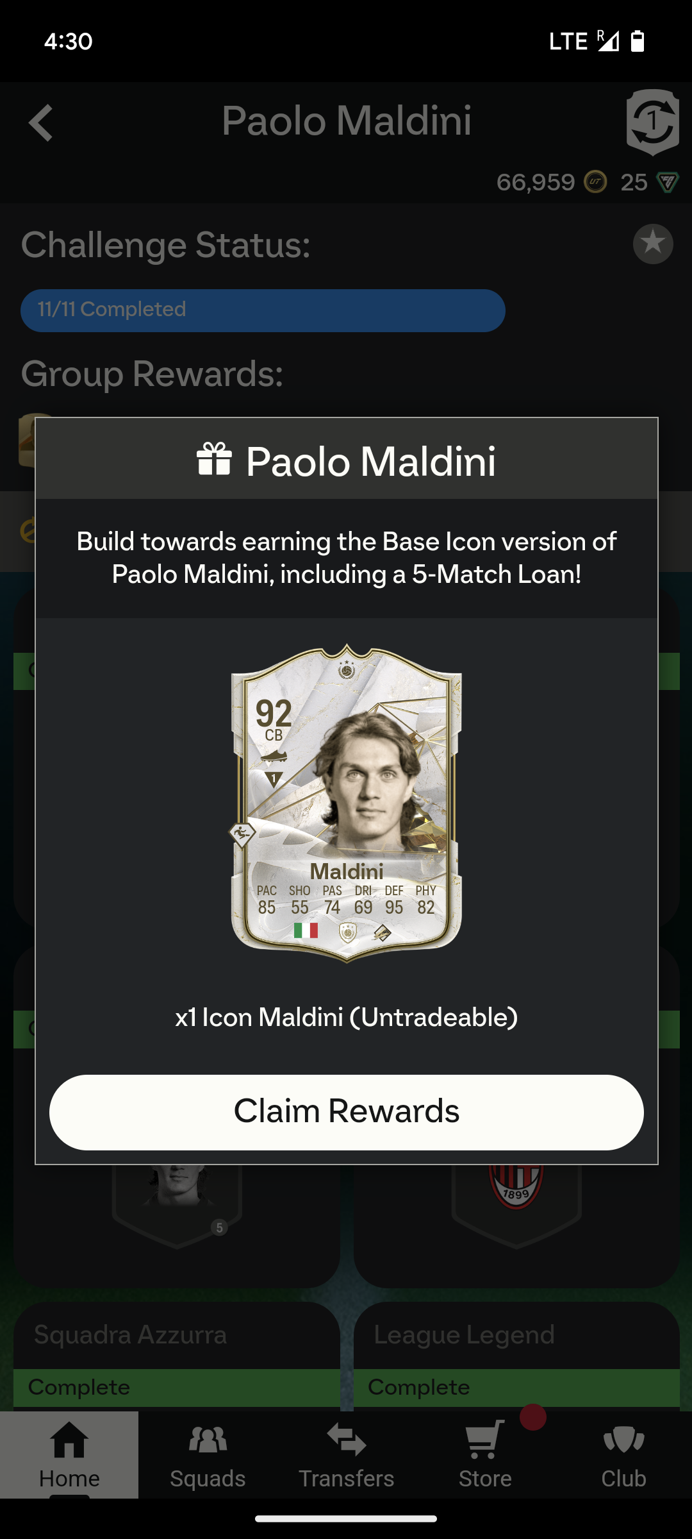Open the Home tab
Screen dimensions: 692x1539
tap(69, 1454)
